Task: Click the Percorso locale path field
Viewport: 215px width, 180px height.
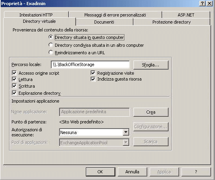Action: pyautogui.click(x=90, y=64)
